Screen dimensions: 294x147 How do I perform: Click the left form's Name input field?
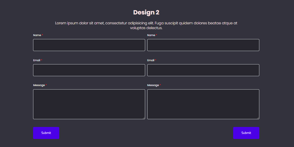[89, 45]
